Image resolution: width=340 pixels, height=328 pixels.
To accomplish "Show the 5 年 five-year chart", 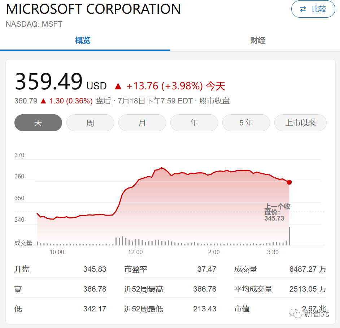I will (x=246, y=123).
